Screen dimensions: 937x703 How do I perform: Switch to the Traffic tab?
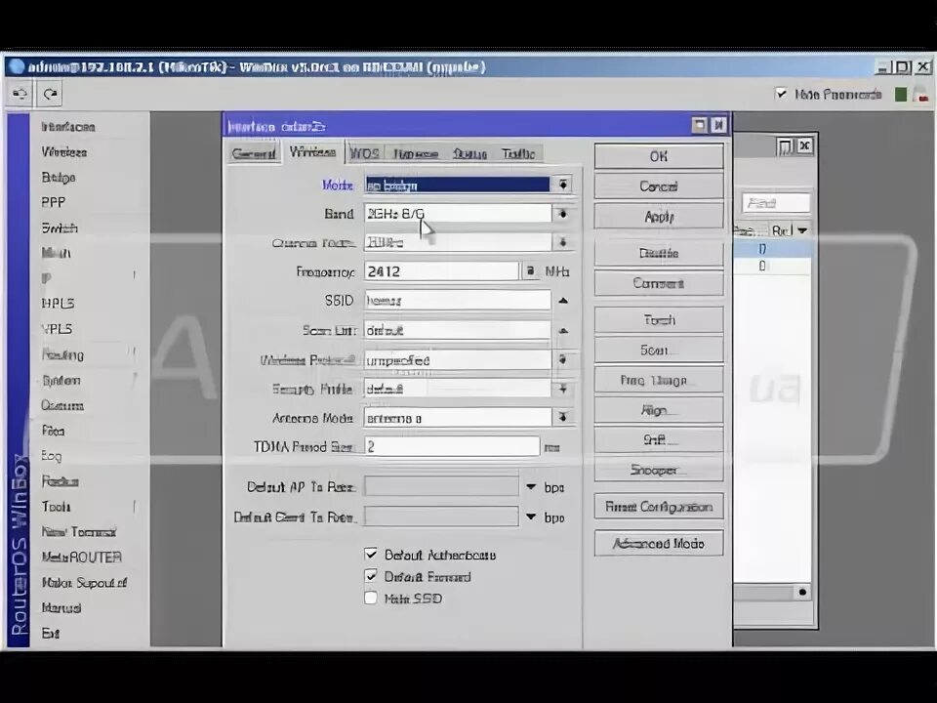(x=518, y=153)
